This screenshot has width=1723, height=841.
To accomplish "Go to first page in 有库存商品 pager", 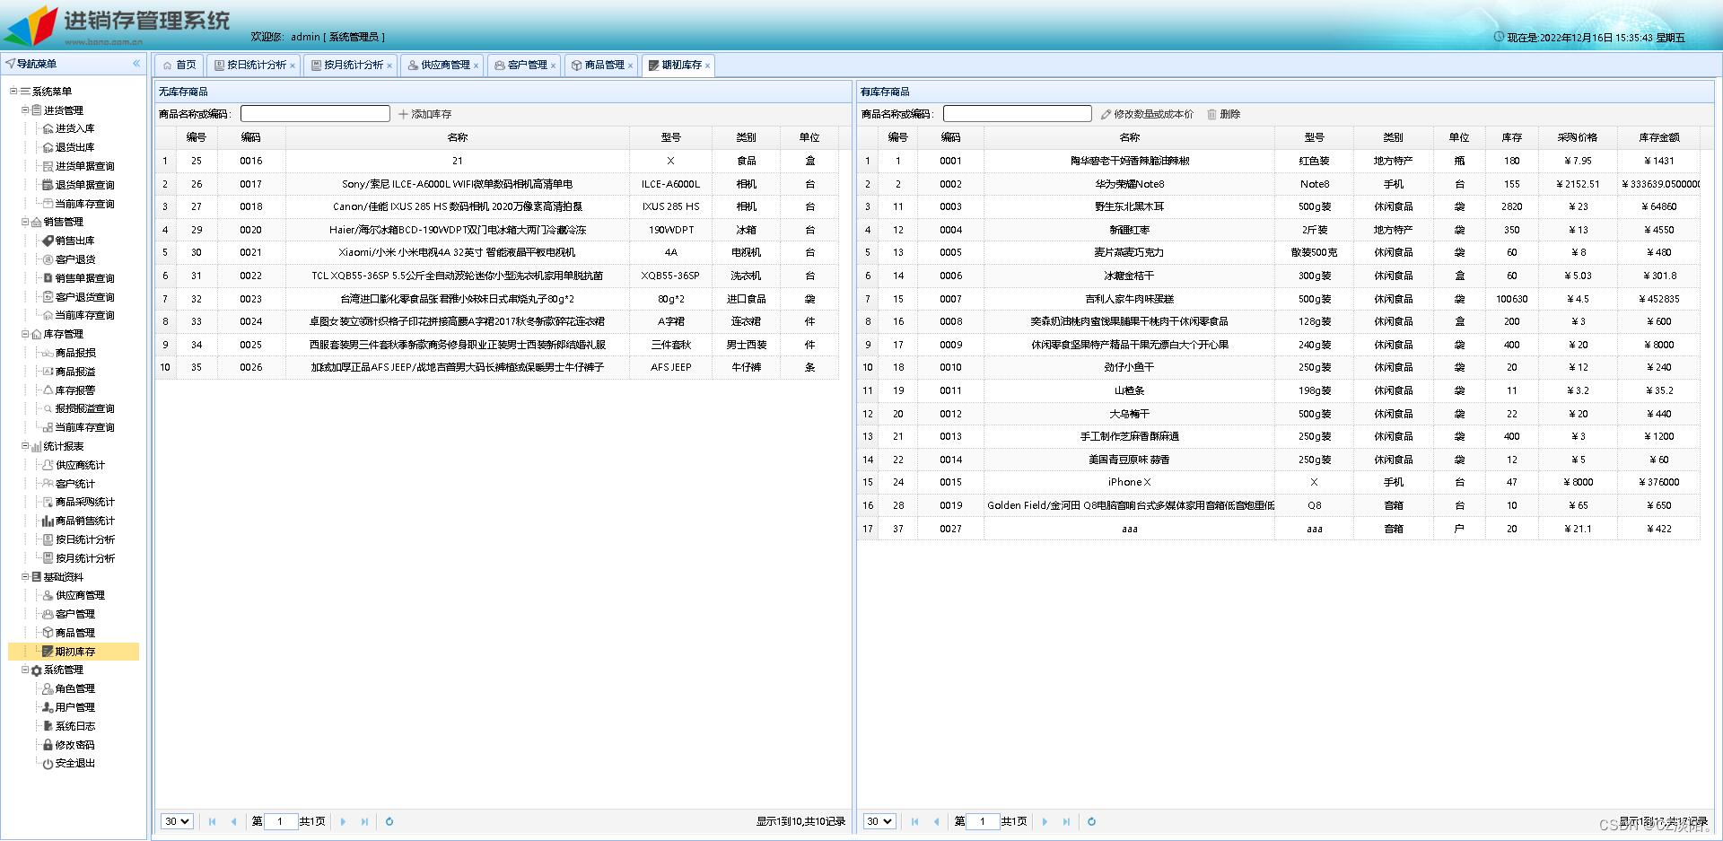I will (914, 821).
